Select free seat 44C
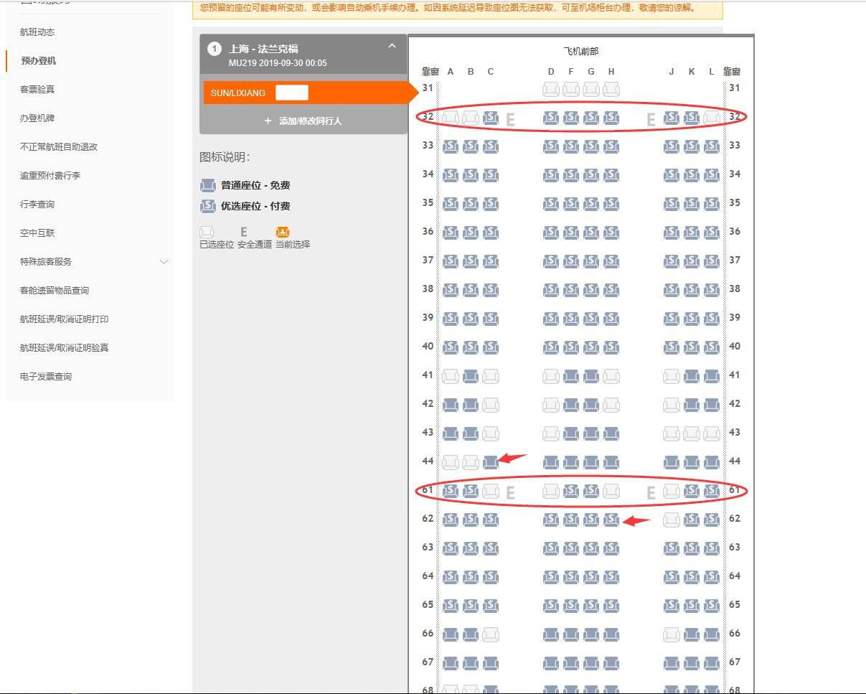Viewport: 866px width, 694px height. point(491,462)
